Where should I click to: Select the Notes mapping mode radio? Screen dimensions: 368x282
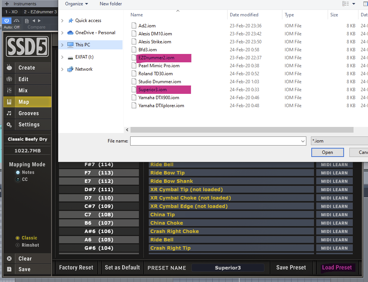[18, 172]
